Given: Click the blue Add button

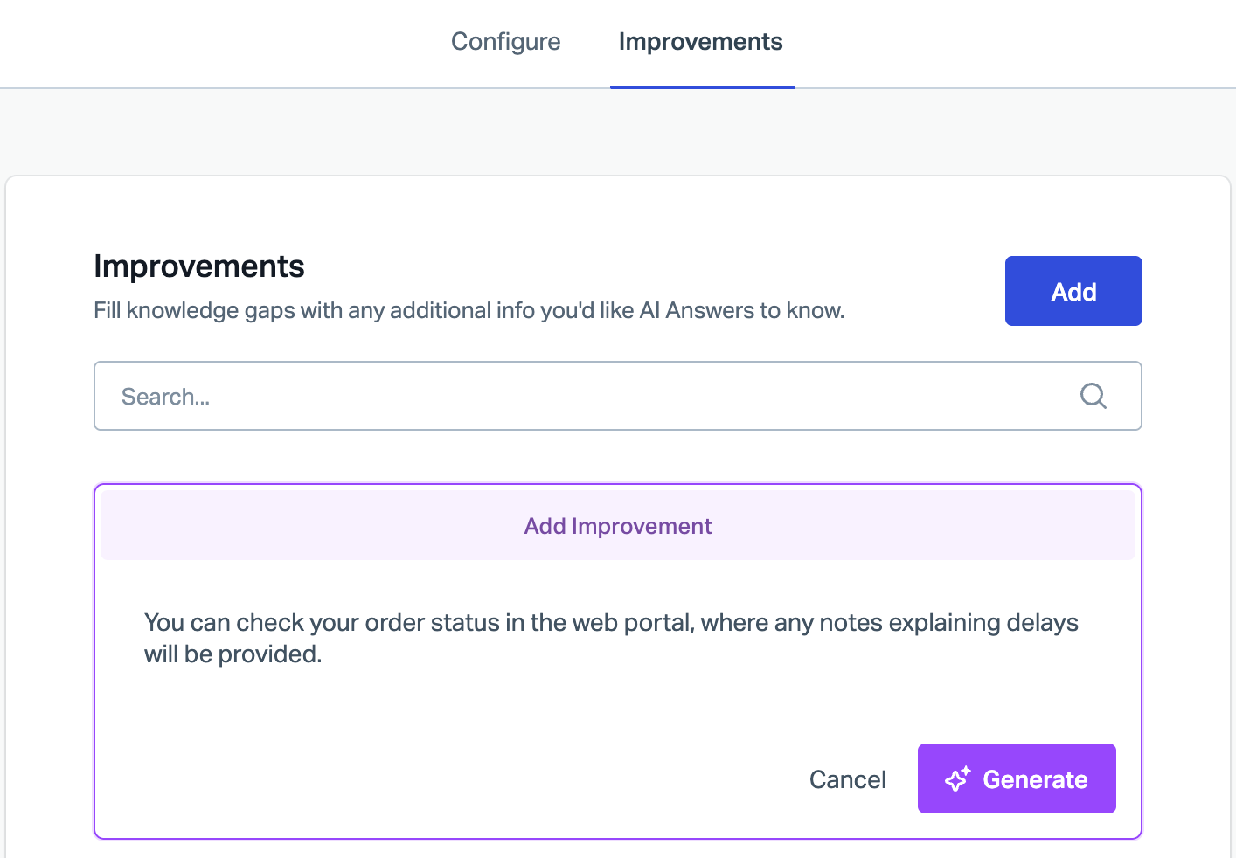Looking at the screenshot, I should [1073, 291].
